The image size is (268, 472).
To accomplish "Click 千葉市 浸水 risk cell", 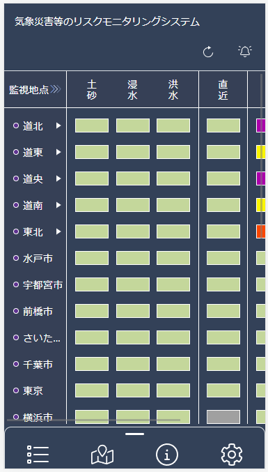I will tap(133, 364).
